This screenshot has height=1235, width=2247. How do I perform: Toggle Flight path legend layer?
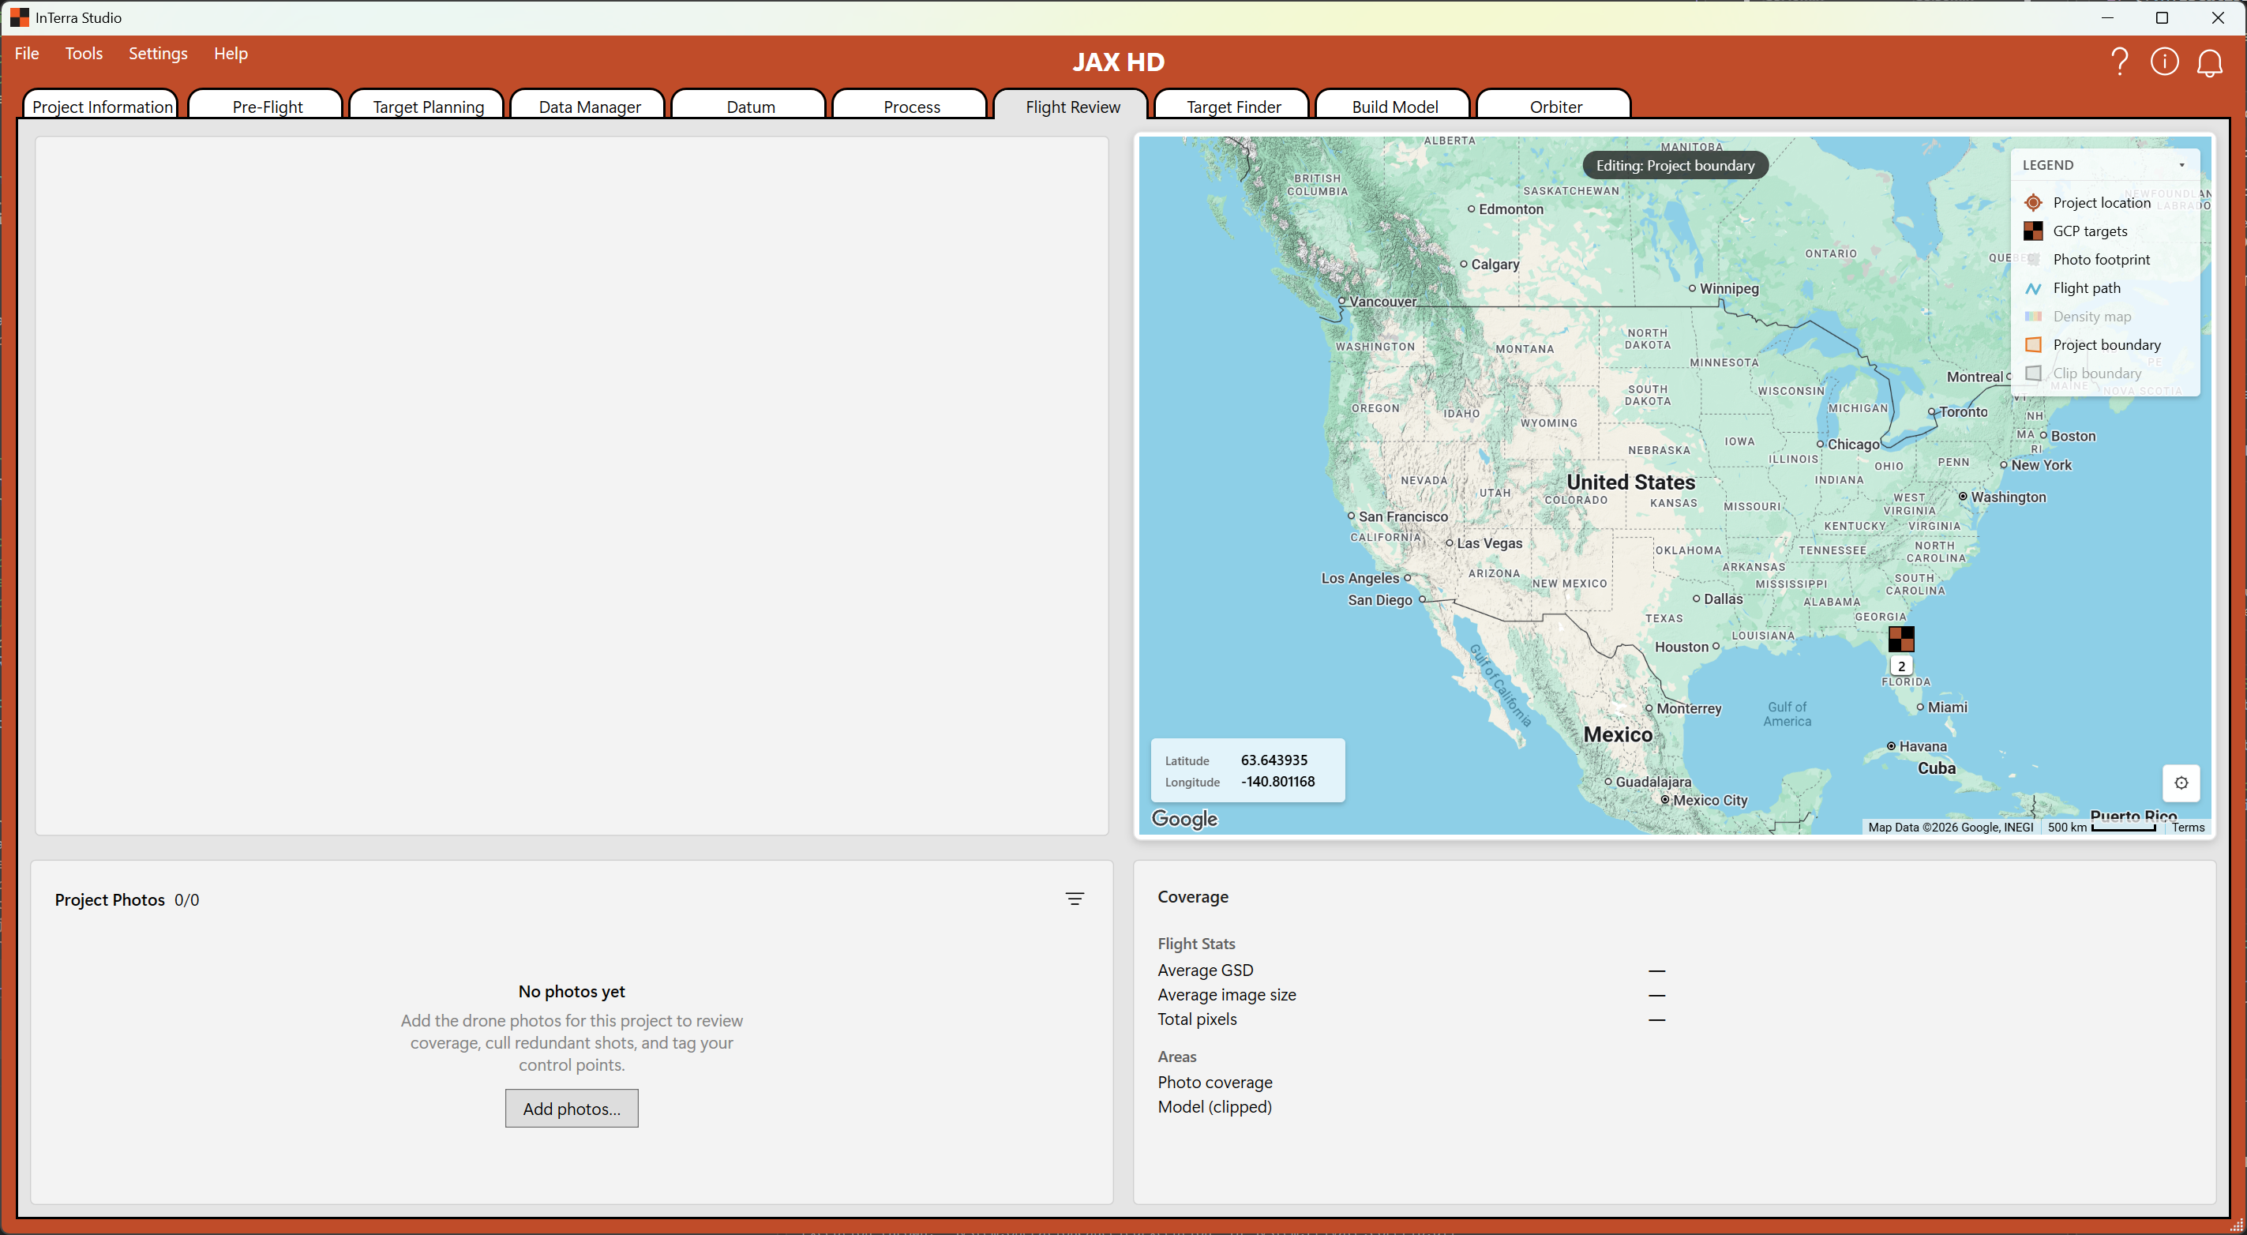[x=2072, y=287]
